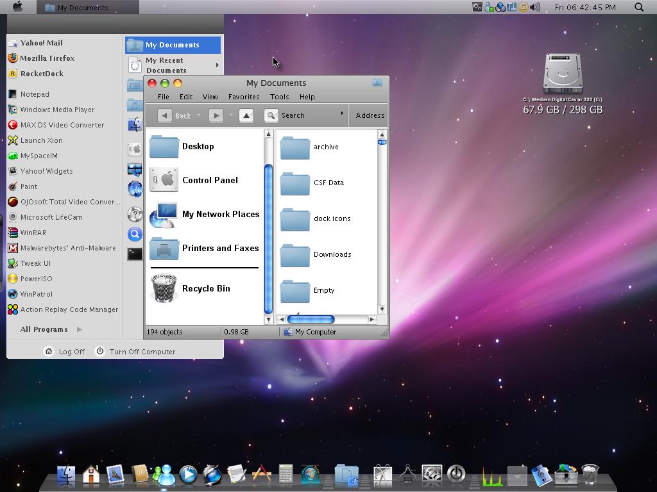This screenshot has width=657, height=492.
Task: Click the Address bar label
Action: point(370,115)
